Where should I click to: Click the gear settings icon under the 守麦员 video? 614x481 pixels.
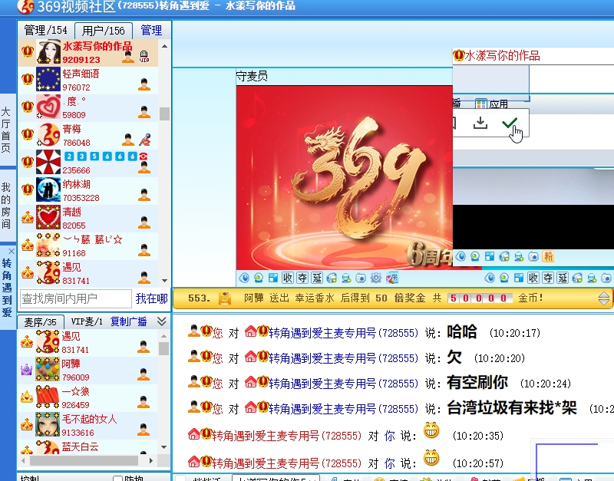(x=376, y=278)
